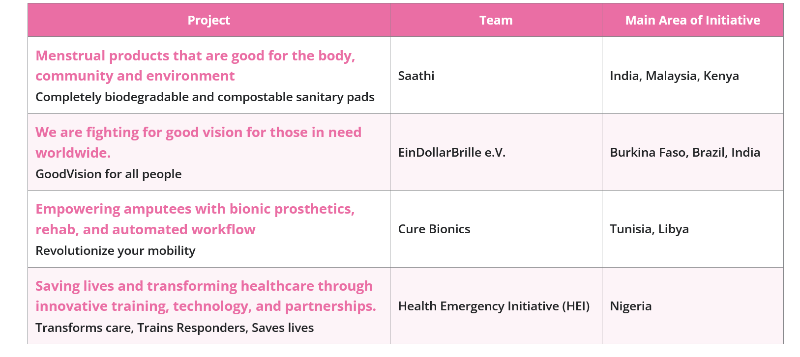
Task: Click the biodegradable sanitary pads subtitle
Action: (x=205, y=97)
